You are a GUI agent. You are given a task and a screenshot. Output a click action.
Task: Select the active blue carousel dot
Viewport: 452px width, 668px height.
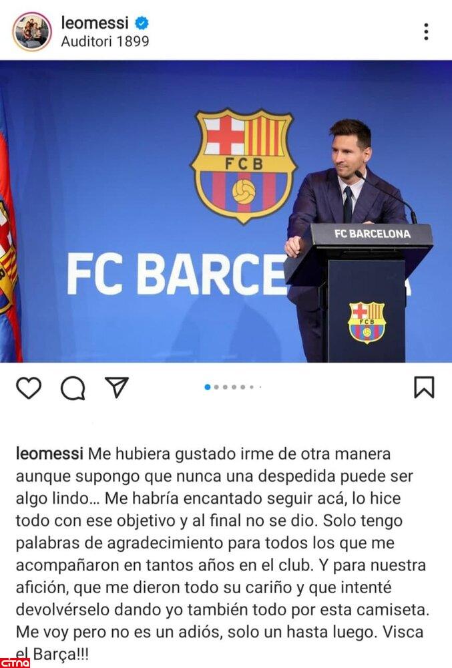coord(208,387)
